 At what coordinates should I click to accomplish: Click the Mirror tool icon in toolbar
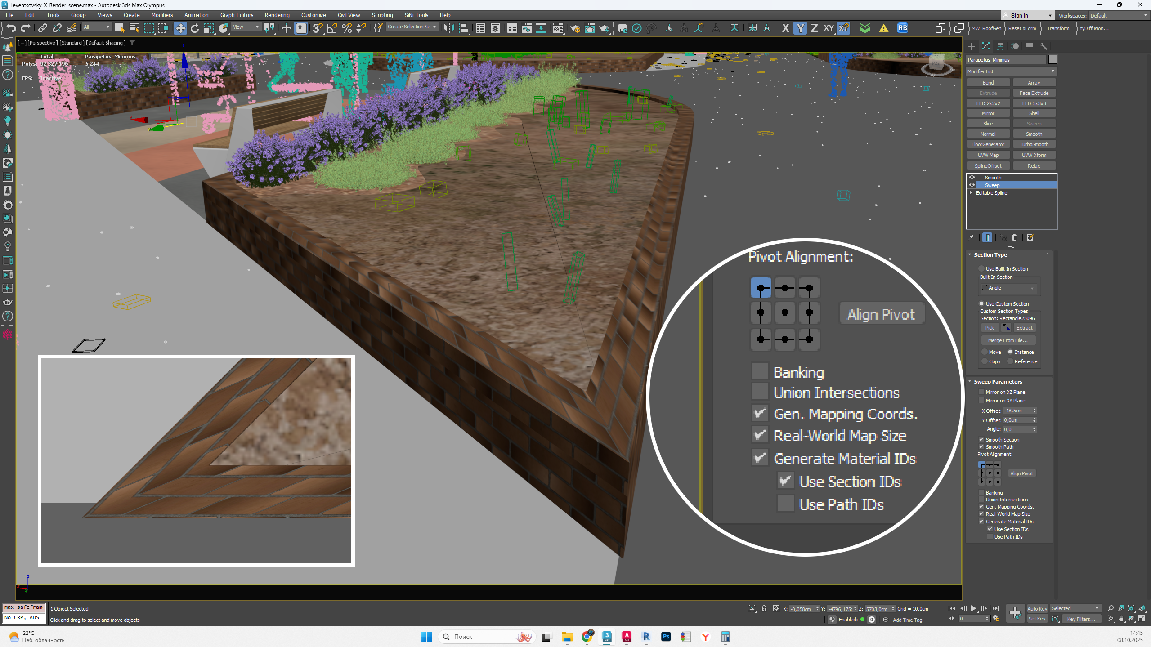click(x=448, y=28)
